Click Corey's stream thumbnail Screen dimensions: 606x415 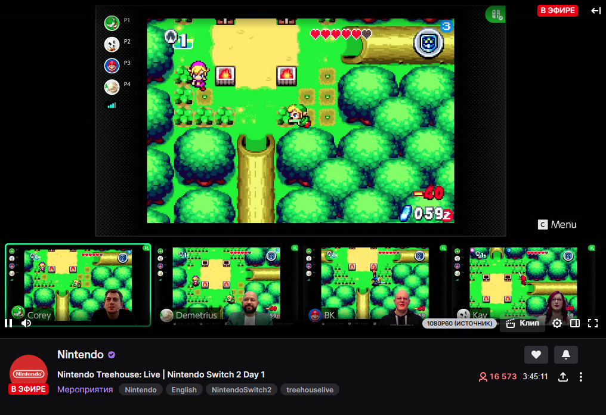78,285
